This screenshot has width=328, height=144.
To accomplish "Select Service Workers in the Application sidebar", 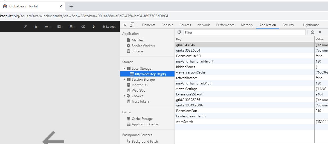I will coord(143,46).
